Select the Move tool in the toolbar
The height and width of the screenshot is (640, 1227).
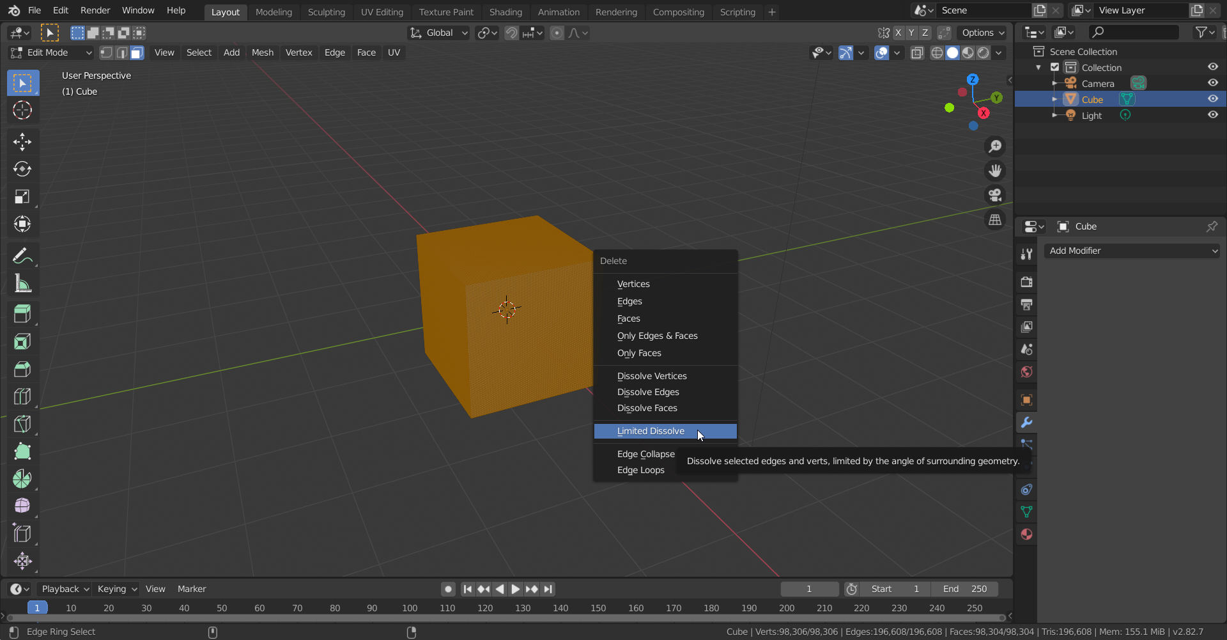[22, 142]
